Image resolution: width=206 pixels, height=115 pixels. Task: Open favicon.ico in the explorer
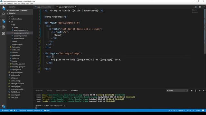click(16, 47)
